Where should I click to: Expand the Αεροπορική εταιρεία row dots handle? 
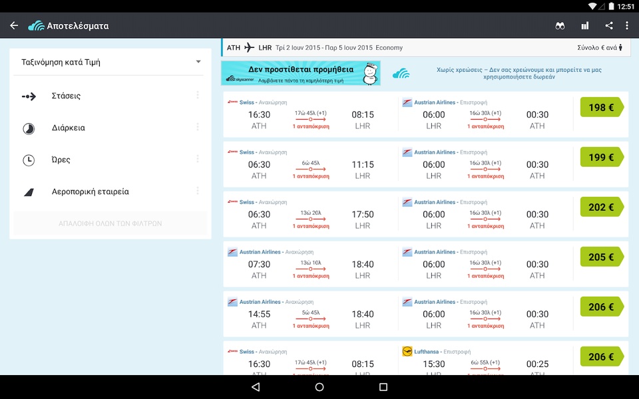coord(198,191)
